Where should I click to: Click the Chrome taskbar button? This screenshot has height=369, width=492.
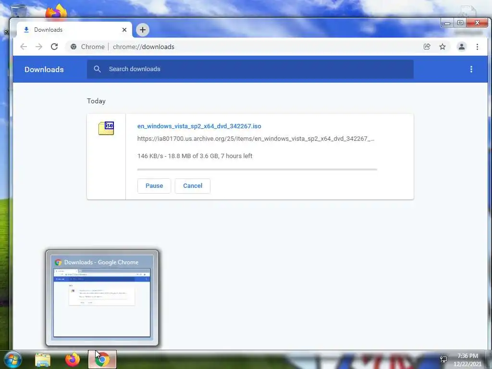coord(102,359)
